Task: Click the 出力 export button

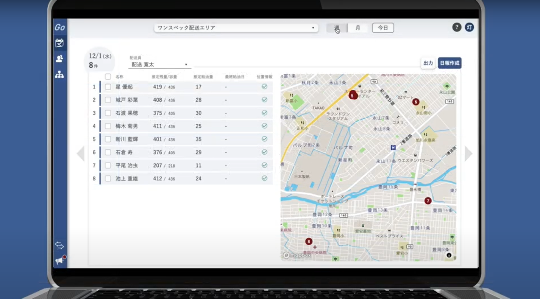Action: tap(428, 63)
